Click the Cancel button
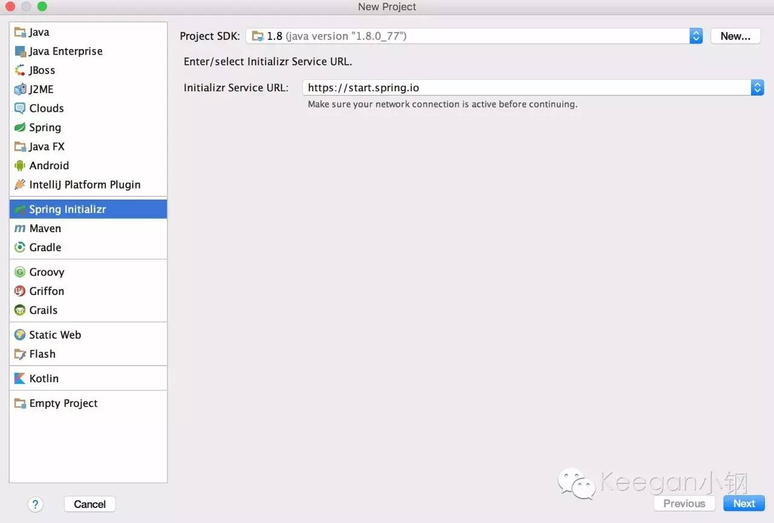774x523 pixels. (89, 504)
